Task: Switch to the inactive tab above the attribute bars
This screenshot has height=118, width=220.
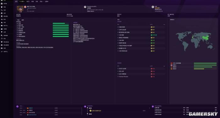Action: [x=23, y=20]
